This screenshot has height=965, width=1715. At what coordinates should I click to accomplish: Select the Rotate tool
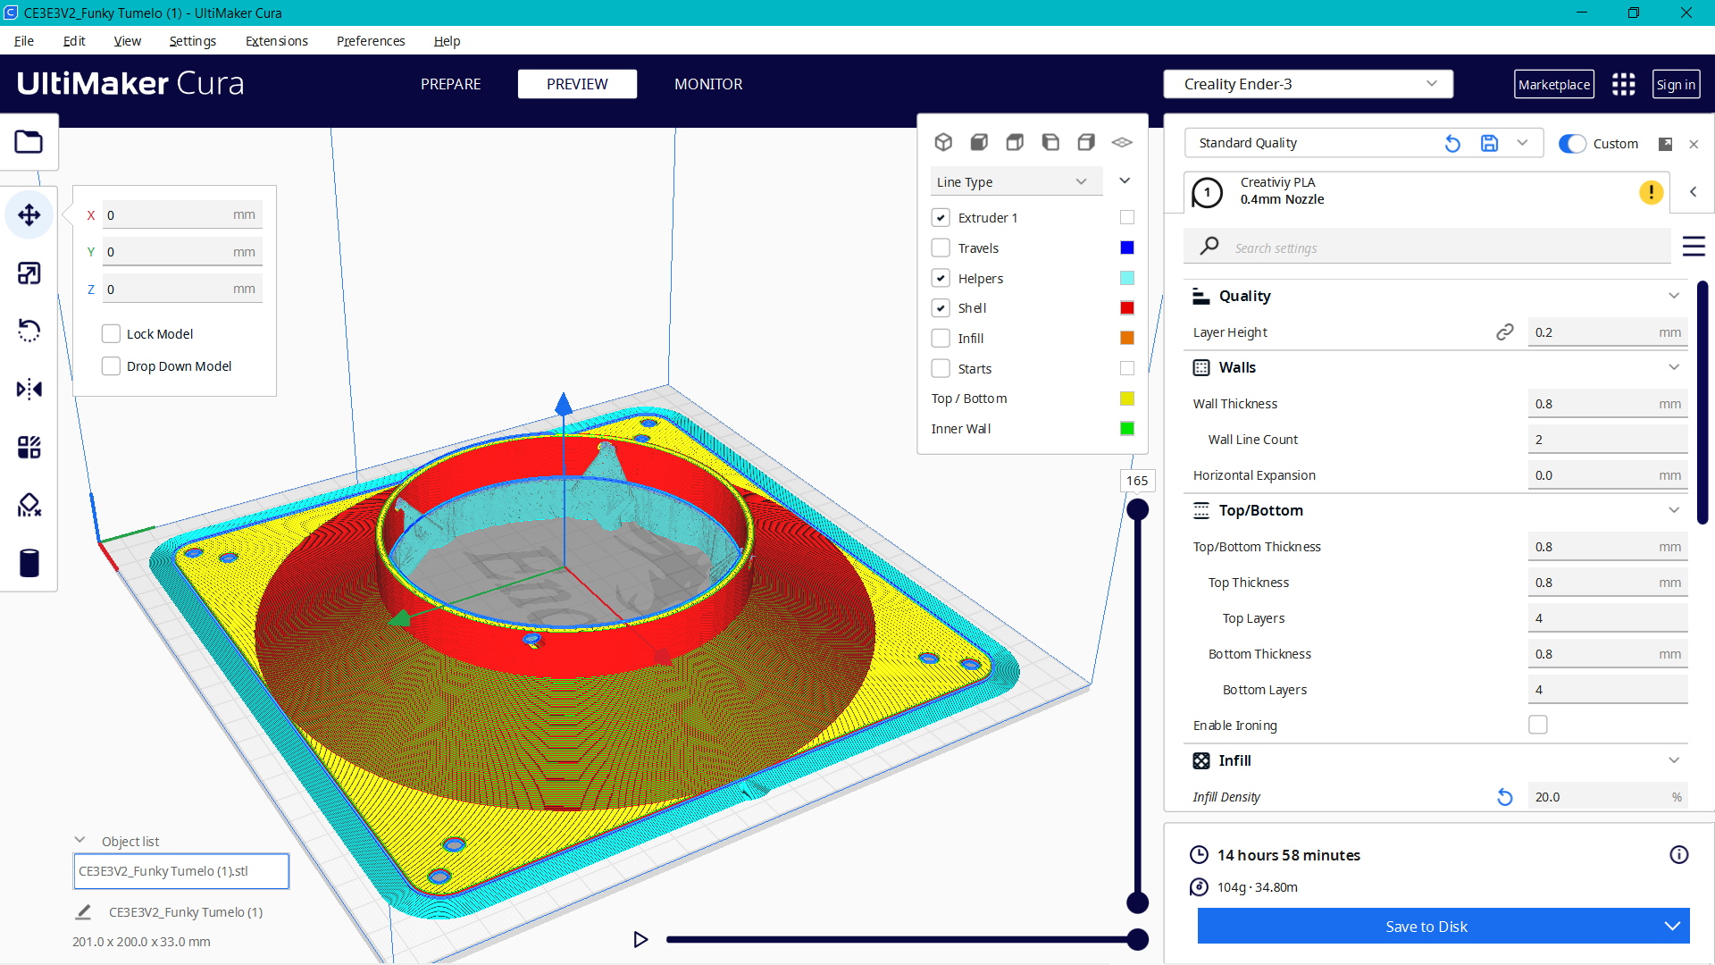29,331
